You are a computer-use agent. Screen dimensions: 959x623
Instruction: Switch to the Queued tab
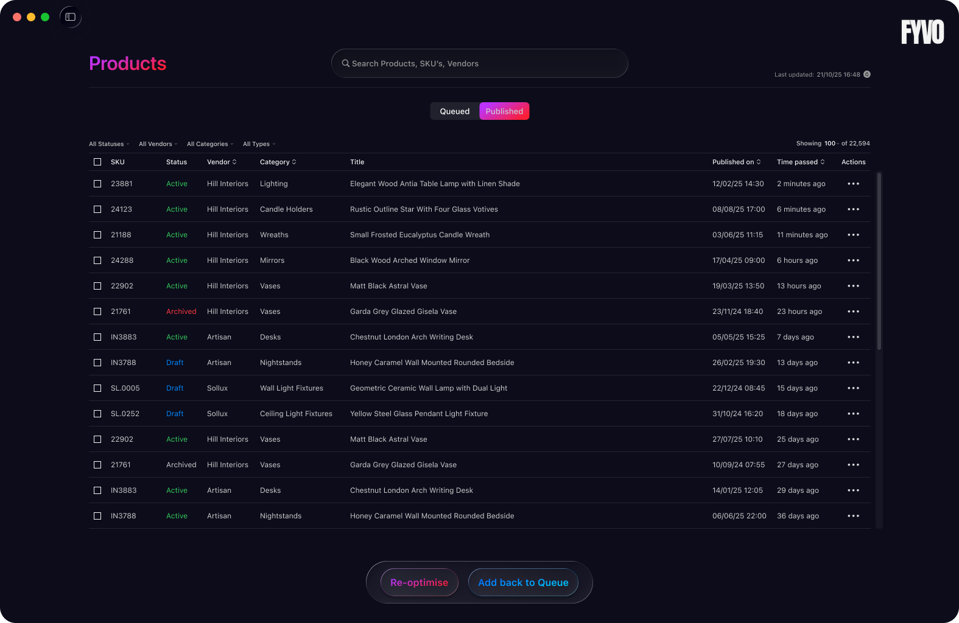pos(455,111)
